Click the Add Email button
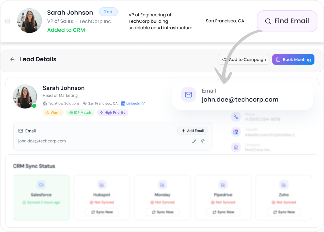 (x=192, y=131)
